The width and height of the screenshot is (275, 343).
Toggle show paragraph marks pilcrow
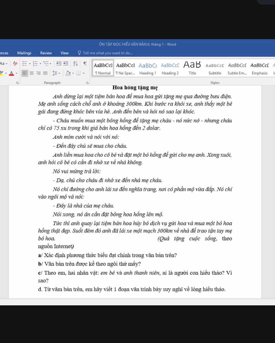85,63
